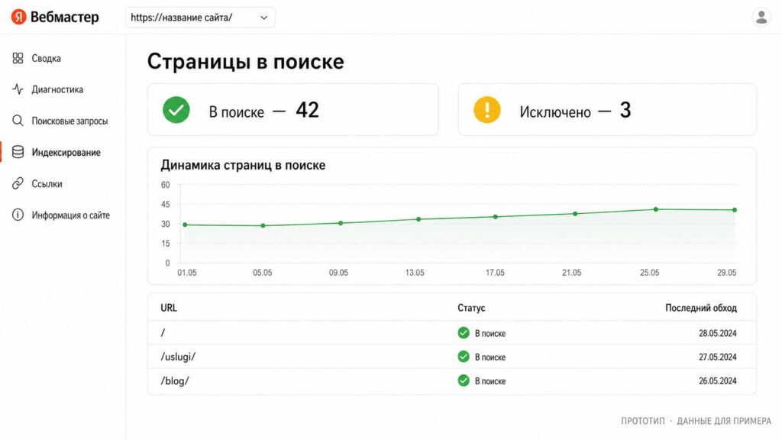Click the Индексирование database icon
This screenshot has width=782, height=440.
(18, 152)
